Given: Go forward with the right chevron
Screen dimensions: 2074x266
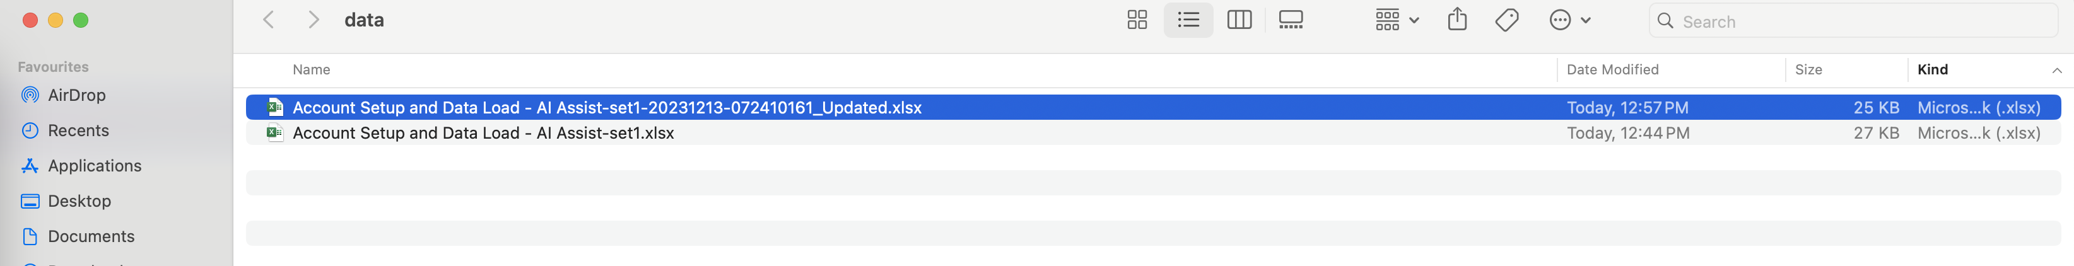Looking at the screenshot, I should click(314, 20).
